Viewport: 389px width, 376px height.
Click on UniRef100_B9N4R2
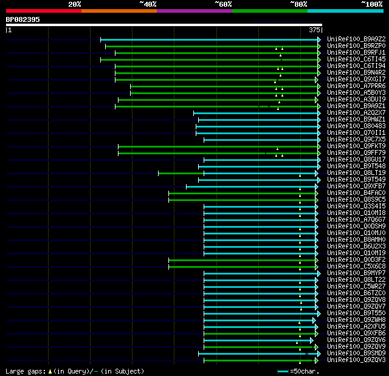(356, 73)
